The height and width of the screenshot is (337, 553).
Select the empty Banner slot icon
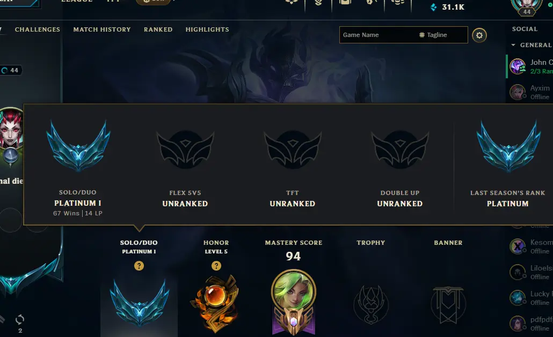coord(448,305)
